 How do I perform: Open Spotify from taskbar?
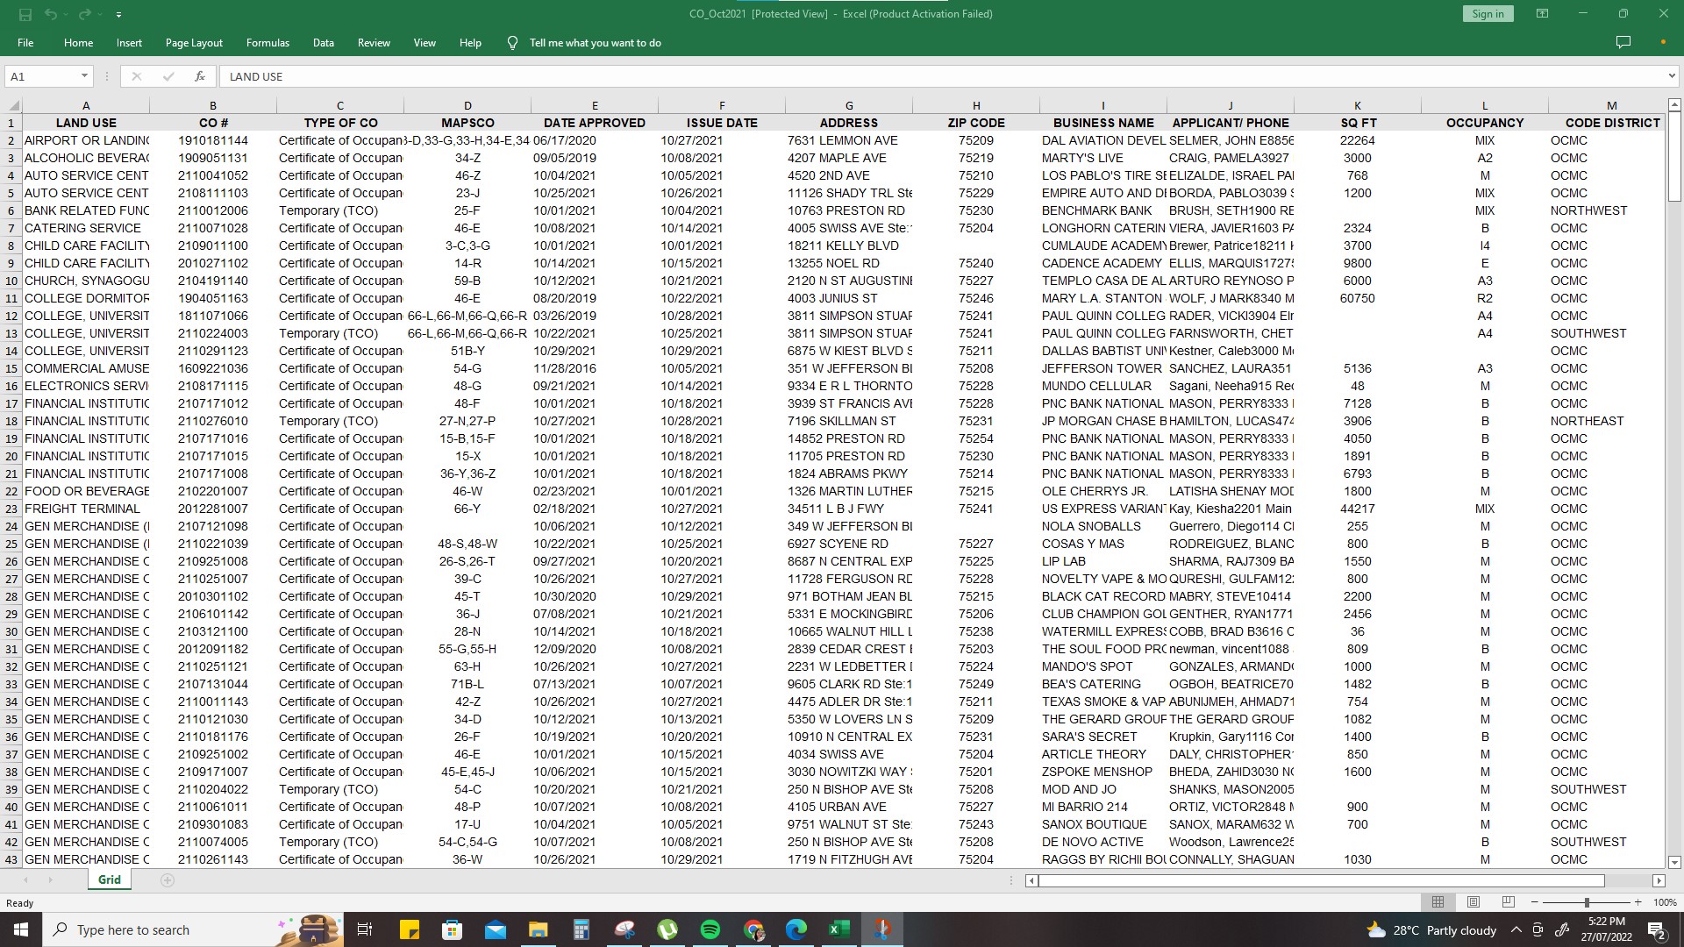point(710,929)
